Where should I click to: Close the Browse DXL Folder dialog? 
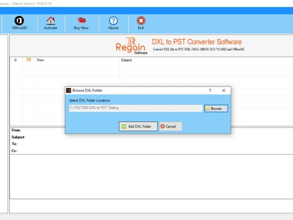click(x=224, y=90)
